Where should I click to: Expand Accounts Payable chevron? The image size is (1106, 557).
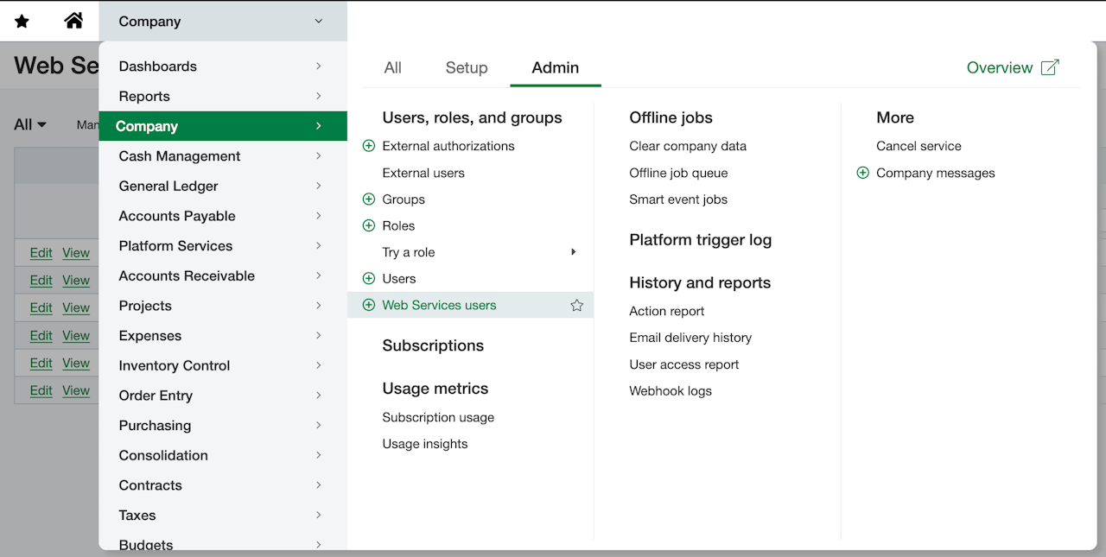coord(319,216)
